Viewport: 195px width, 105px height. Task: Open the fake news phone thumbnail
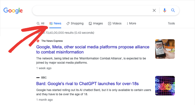click(165, 49)
